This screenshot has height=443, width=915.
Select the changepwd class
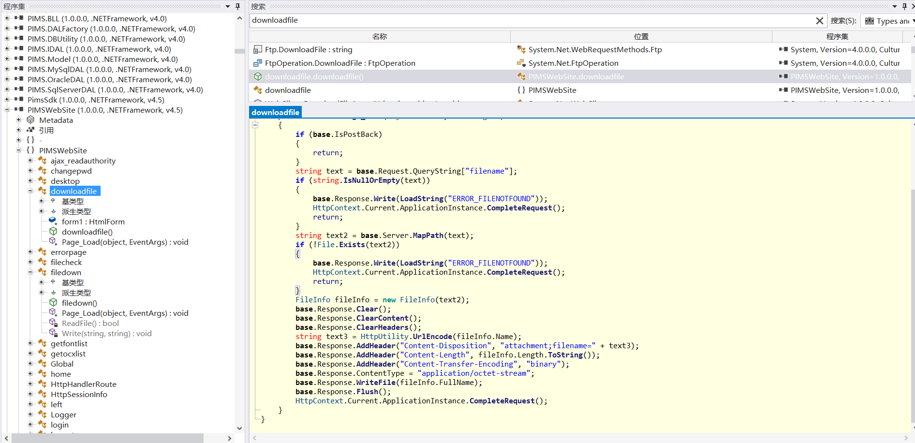71,171
